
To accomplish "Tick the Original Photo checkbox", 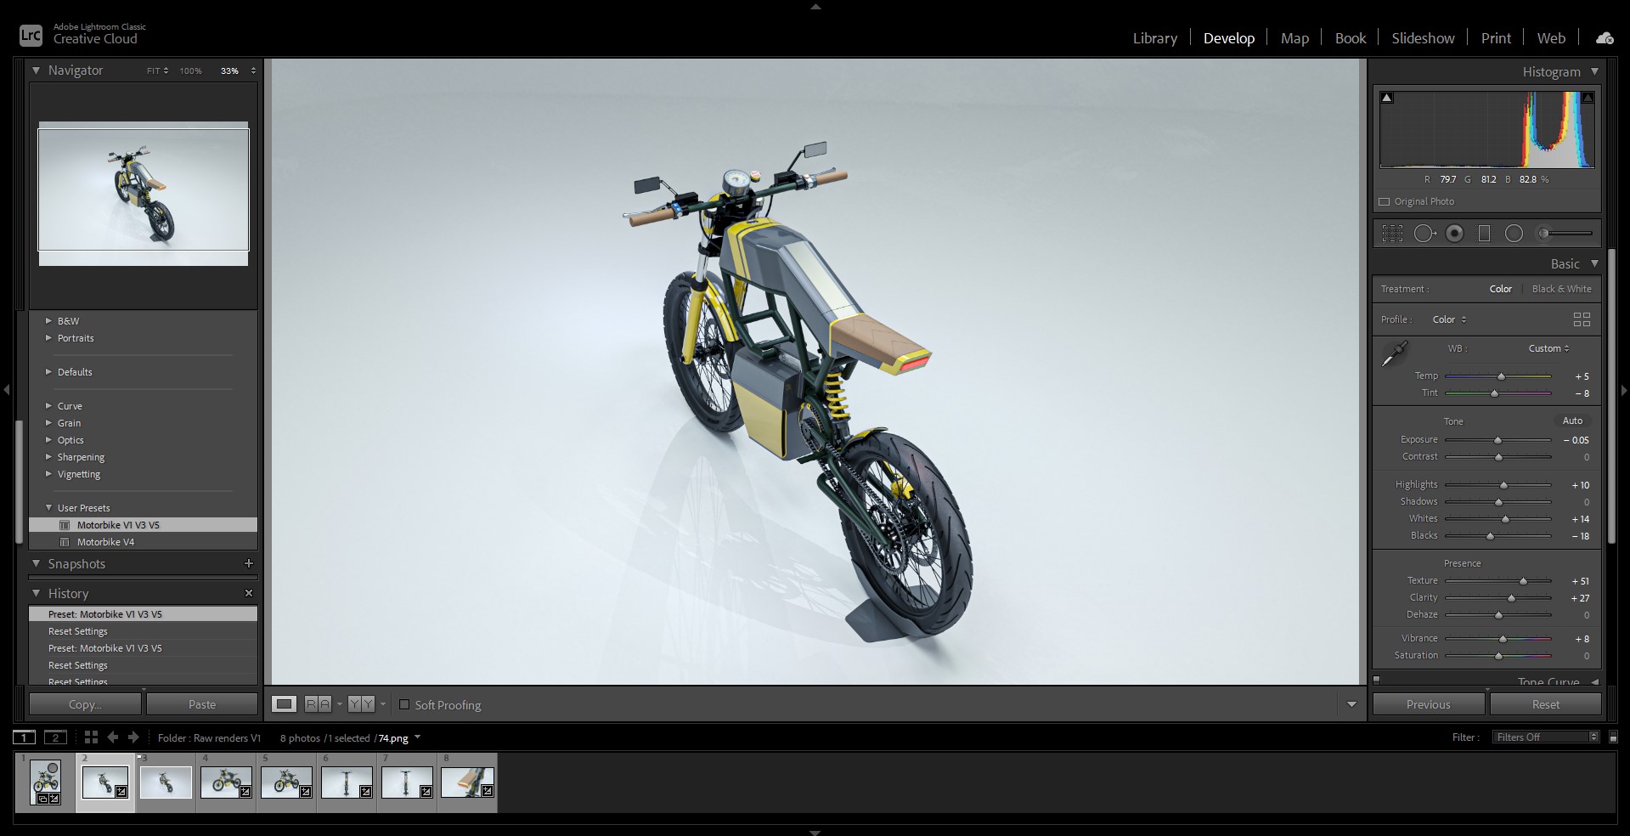I will point(1385,201).
